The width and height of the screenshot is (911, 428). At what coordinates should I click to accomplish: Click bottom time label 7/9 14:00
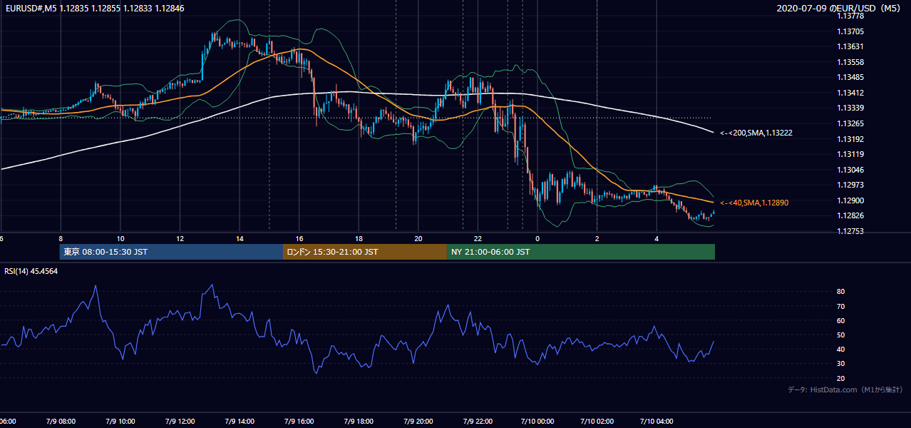point(240,422)
